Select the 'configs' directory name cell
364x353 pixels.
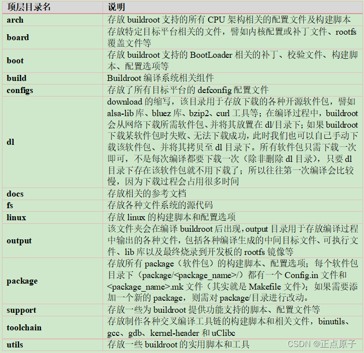tap(52, 90)
